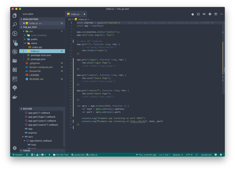Open the browser preview panel icon
235x170 pixels.
click(x=14, y=79)
